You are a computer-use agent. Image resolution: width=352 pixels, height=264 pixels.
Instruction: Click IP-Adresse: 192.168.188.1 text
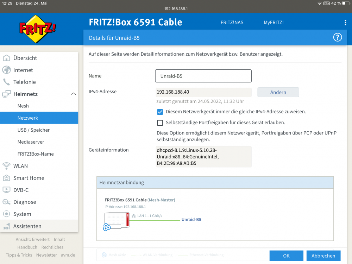pyautogui.click(x=125, y=207)
